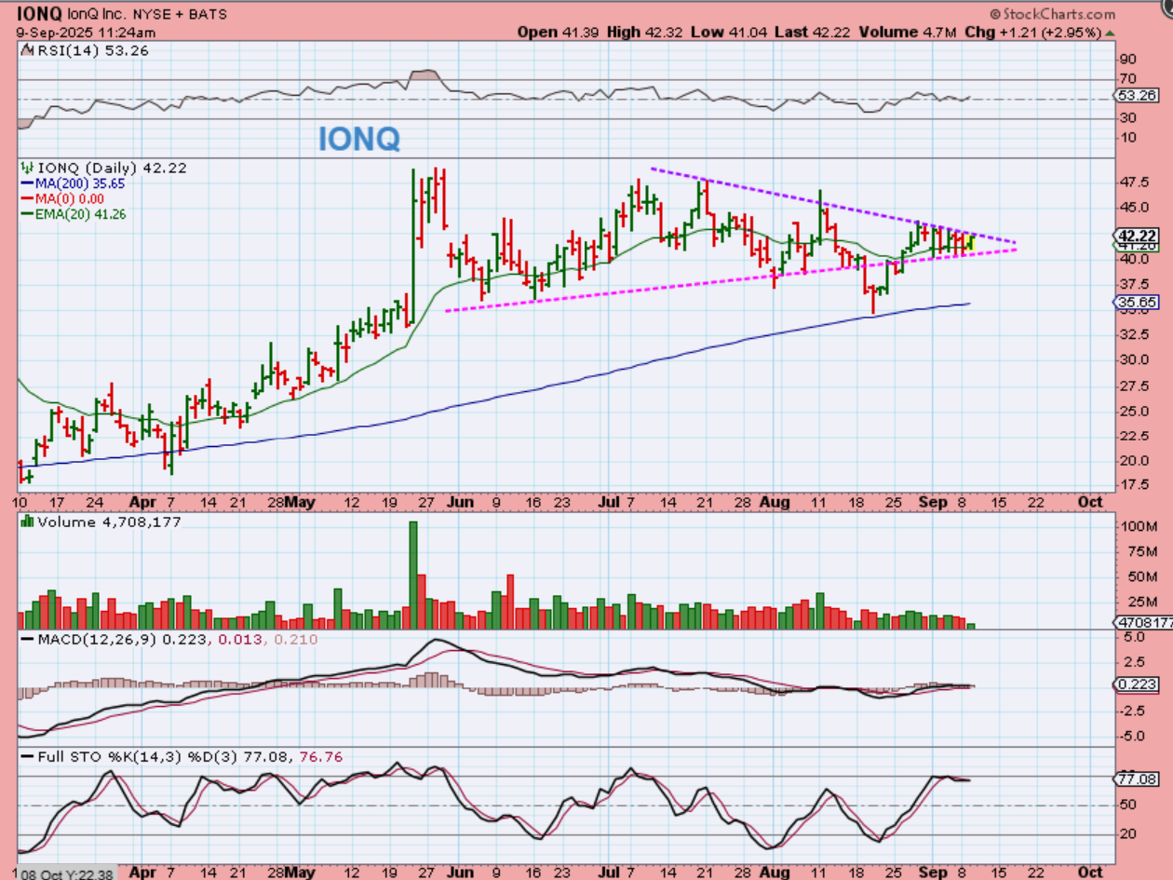
Task: Click the 42.22 last-price tag on the price axis
Action: tap(1137, 236)
